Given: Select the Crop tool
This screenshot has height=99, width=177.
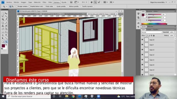Looking at the screenshot, I should (3, 20).
